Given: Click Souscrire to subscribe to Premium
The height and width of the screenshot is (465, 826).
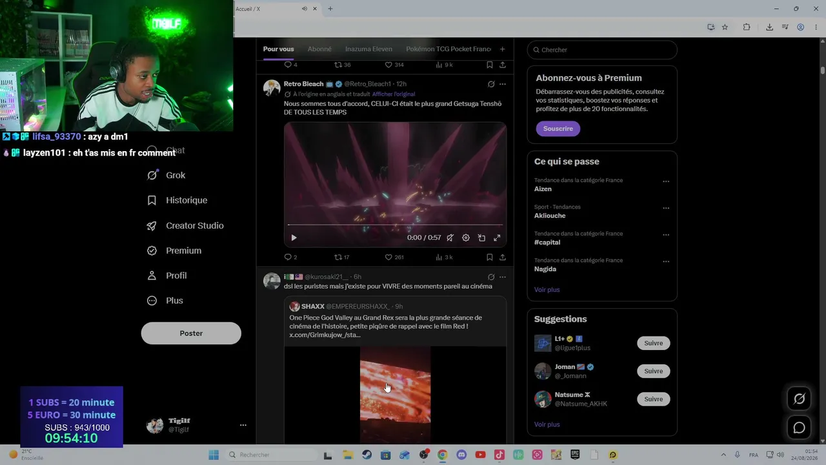Looking at the screenshot, I should (x=558, y=129).
